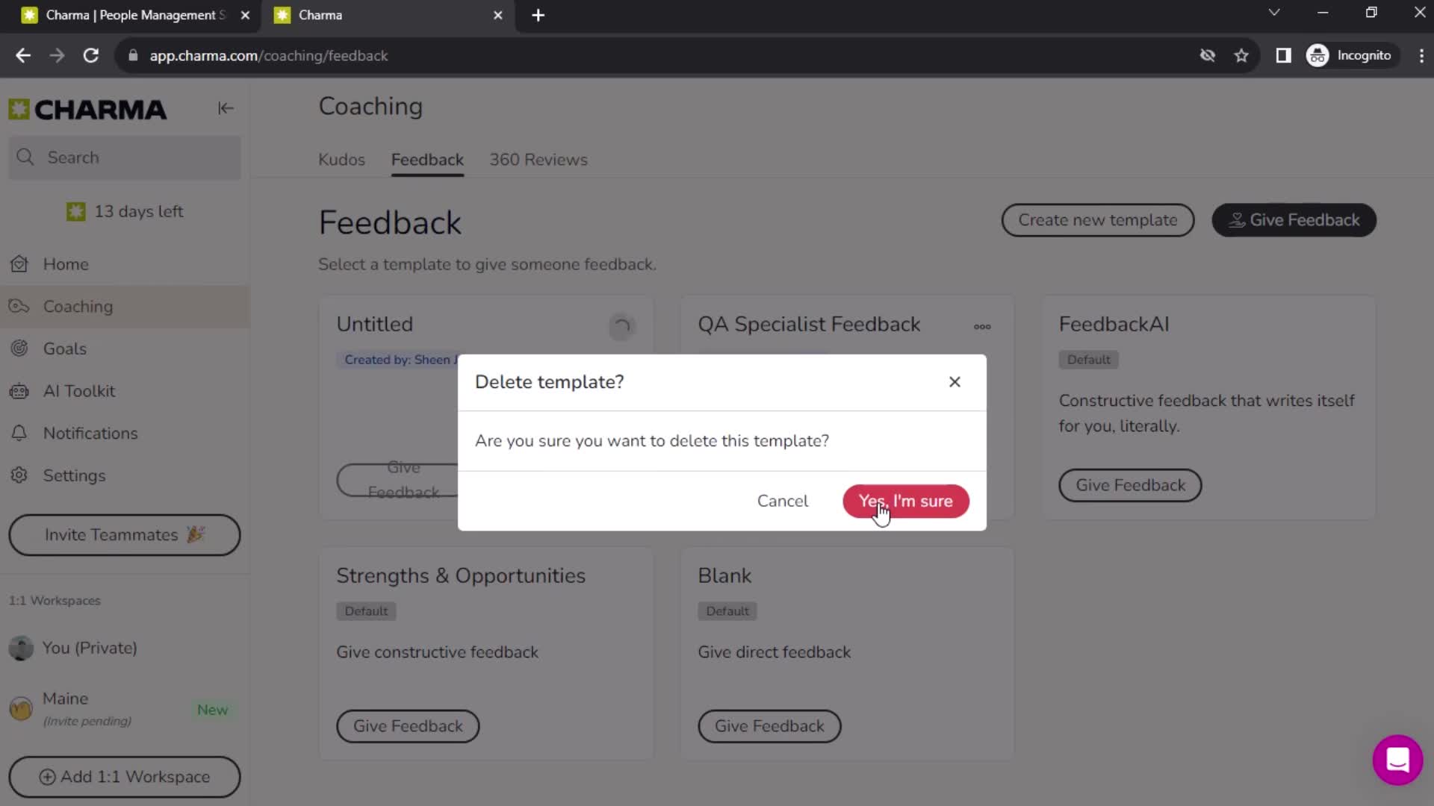Click the Maine avatar

click(x=21, y=708)
